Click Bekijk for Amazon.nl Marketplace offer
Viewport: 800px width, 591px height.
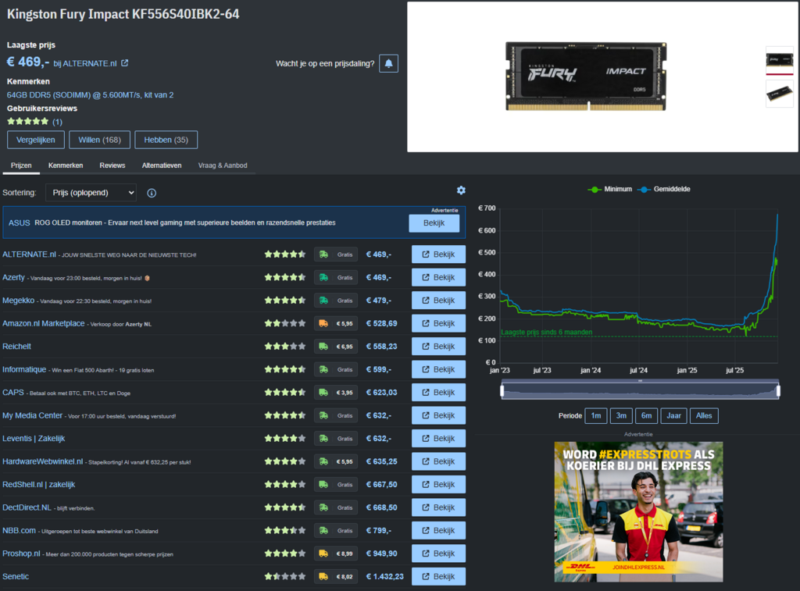(439, 323)
